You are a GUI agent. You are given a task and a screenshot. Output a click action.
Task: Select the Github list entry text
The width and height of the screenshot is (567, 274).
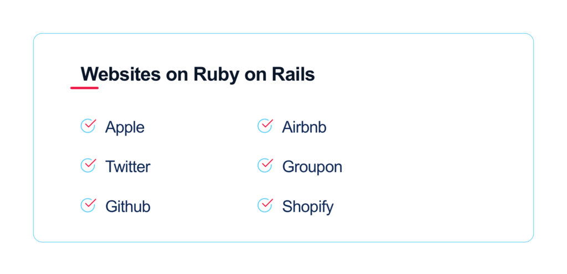coord(128,207)
